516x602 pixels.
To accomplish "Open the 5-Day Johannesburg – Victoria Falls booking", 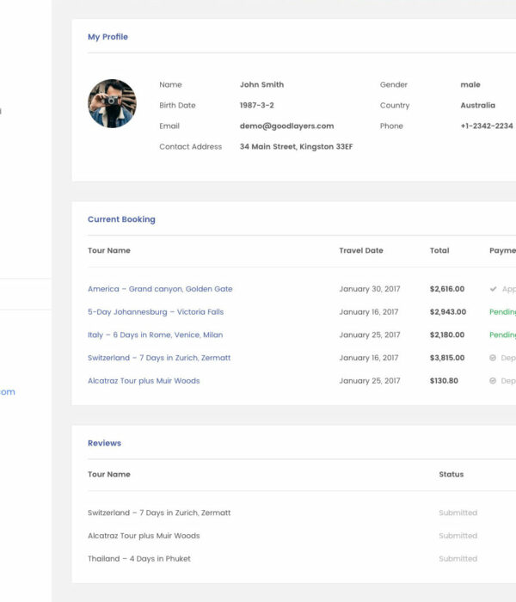I will [156, 312].
